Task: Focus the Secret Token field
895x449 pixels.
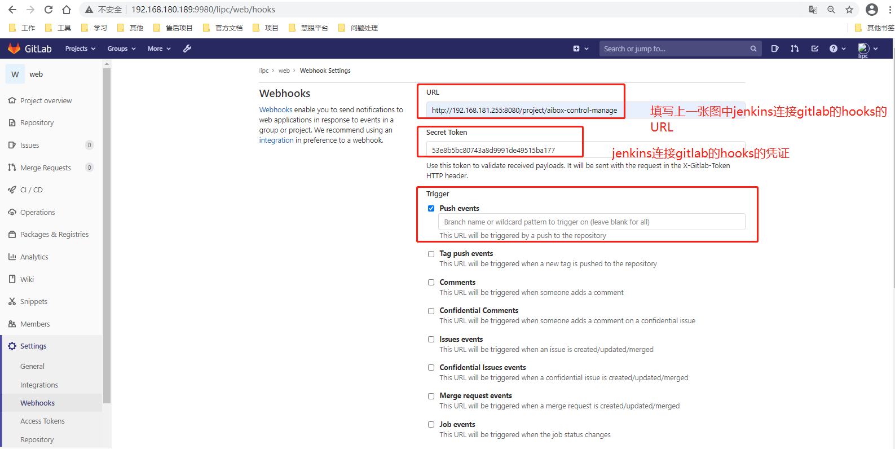Action: click(x=585, y=150)
